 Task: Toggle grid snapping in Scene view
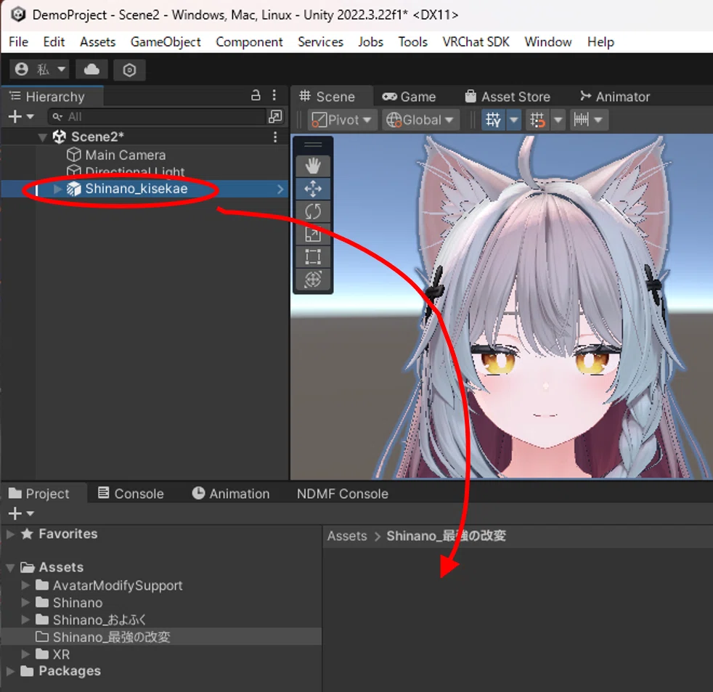pos(537,120)
